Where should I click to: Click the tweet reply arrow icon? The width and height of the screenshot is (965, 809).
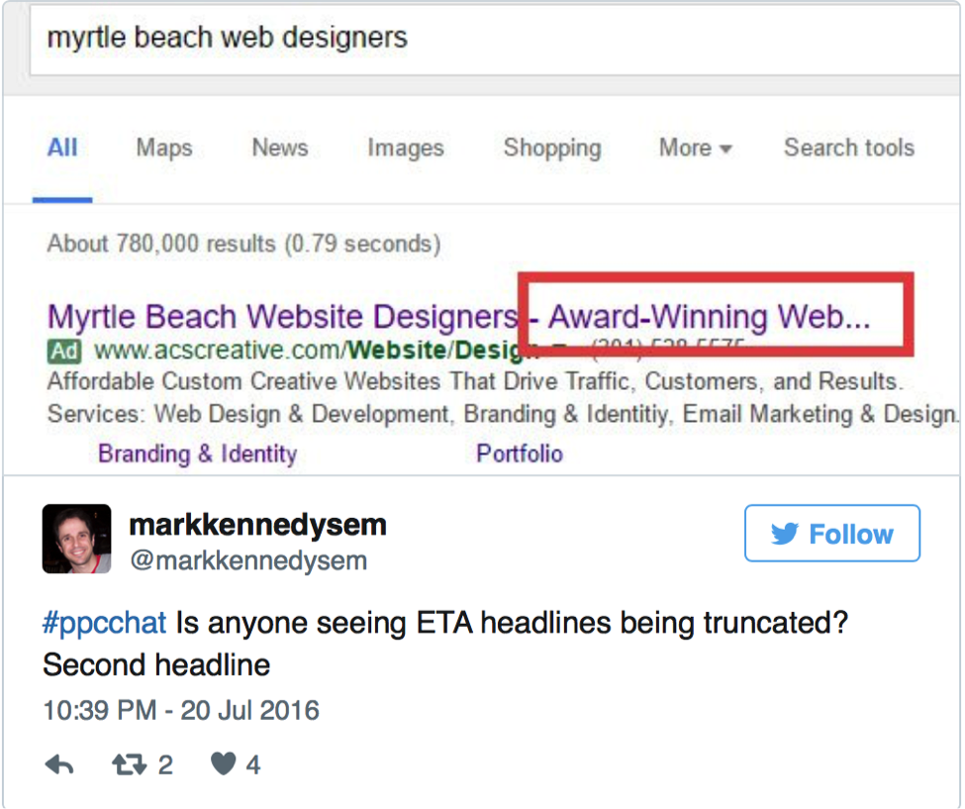click(x=59, y=764)
